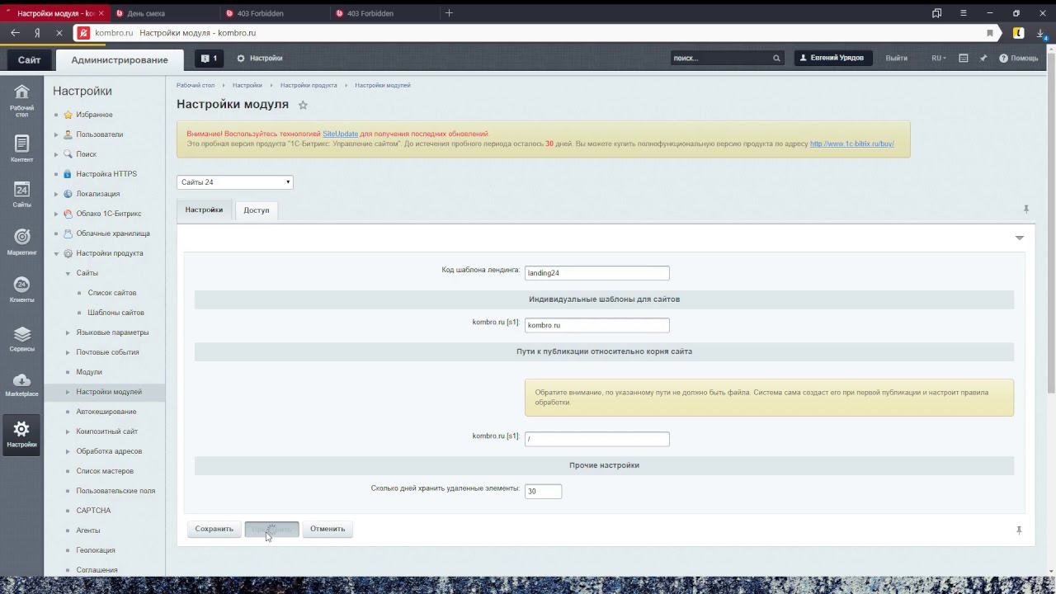Open the Маркетинг sidebar section

tap(21, 243)
